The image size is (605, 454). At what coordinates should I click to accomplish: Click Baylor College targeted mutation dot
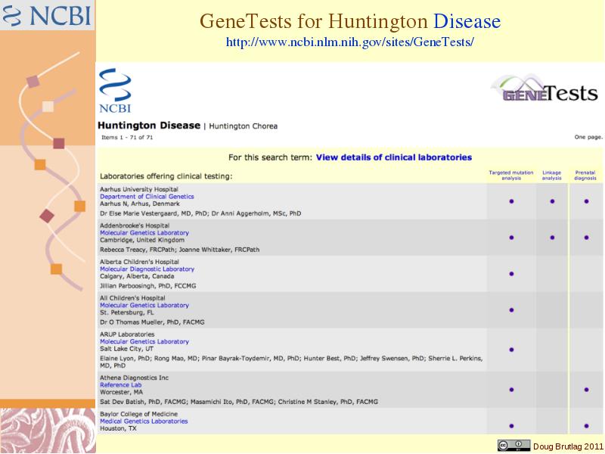[512, 426]
